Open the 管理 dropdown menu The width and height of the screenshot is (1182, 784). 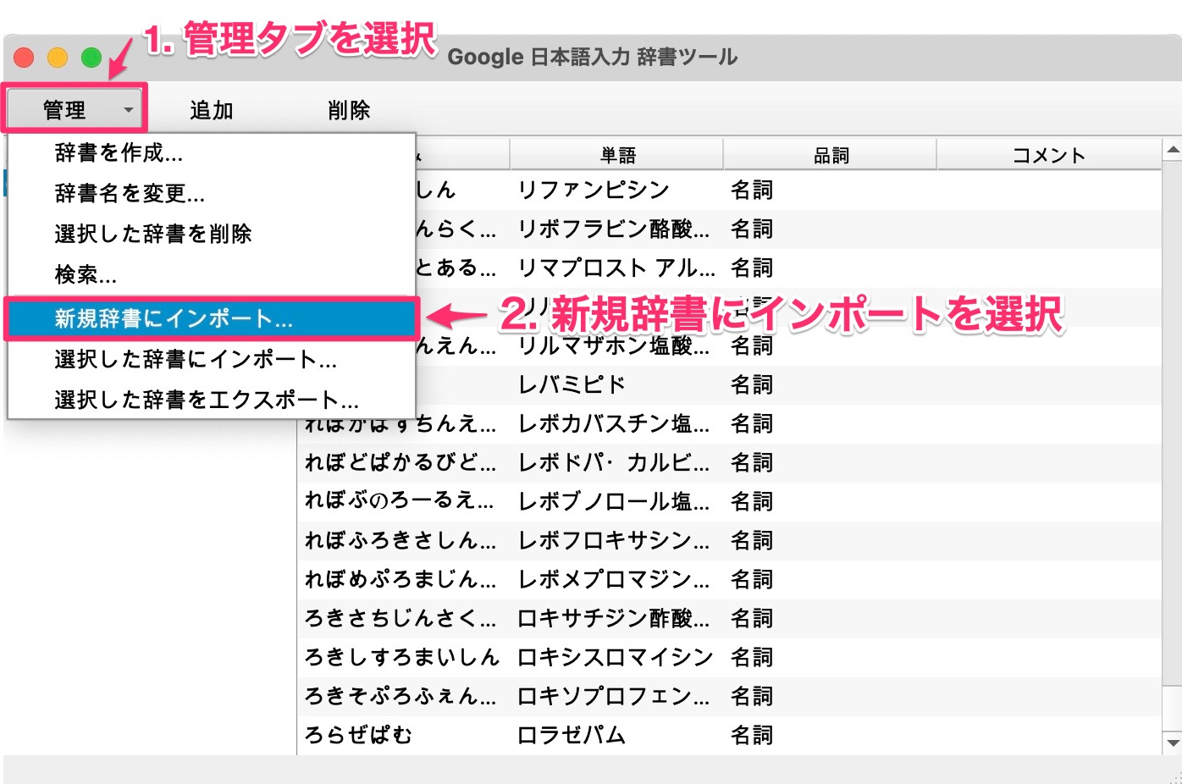click(x=64, y=109)
